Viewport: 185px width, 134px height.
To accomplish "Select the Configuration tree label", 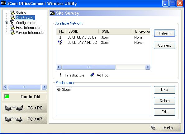I will 26,23.
